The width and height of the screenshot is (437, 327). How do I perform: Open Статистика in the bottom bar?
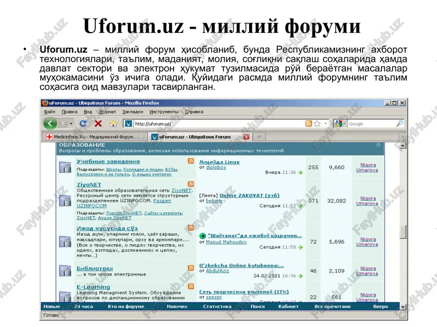coord(217,307)
